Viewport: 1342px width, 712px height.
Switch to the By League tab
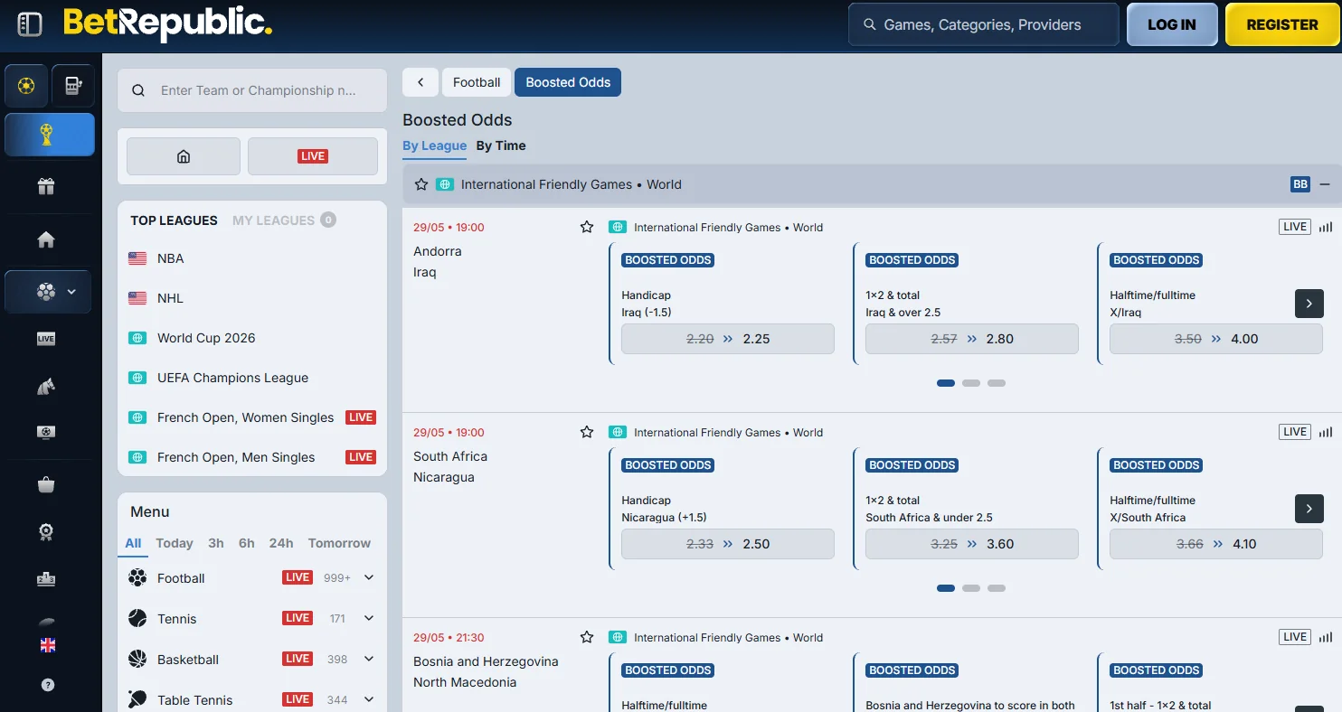[435, 145]
